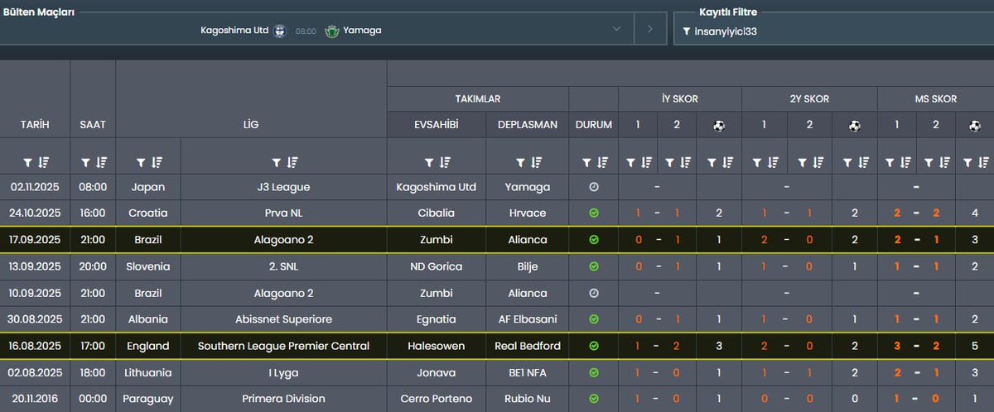This screenshot has height=412, width=994.
Task: Click the TAKIMLAR group header
Action: coord(478,98)
